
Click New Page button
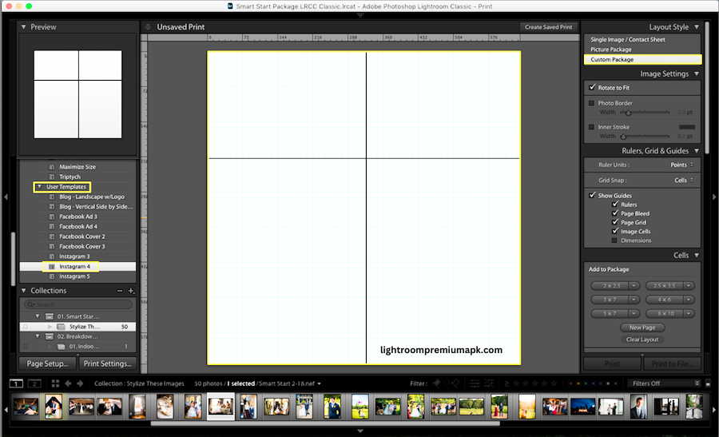coord(642,328)
